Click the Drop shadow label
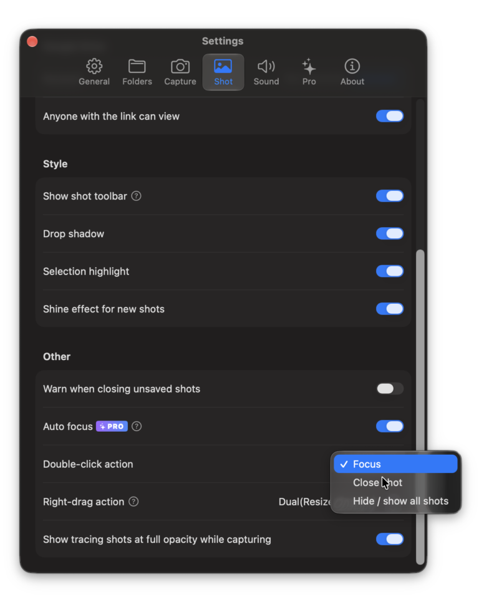 coord(74,234)
